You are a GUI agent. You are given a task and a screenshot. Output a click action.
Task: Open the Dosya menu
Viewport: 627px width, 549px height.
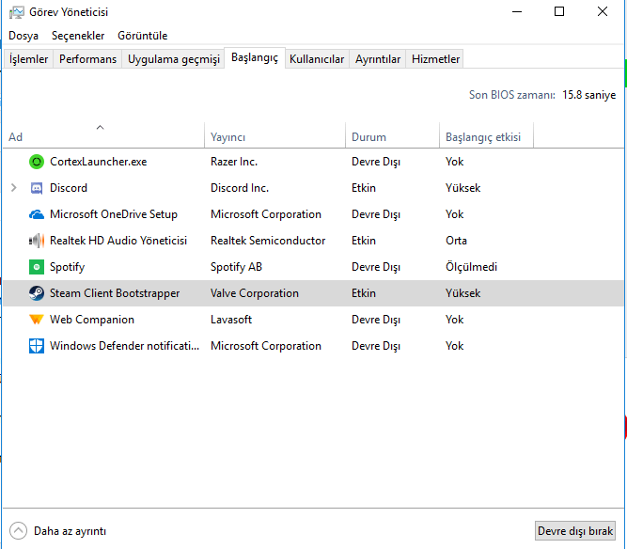coord(24,36)
